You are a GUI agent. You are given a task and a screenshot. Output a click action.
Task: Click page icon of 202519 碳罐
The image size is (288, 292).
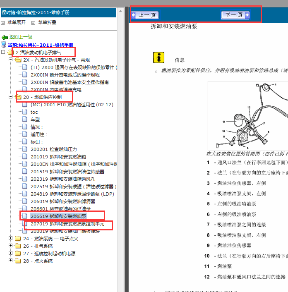(x=24, y=186)
